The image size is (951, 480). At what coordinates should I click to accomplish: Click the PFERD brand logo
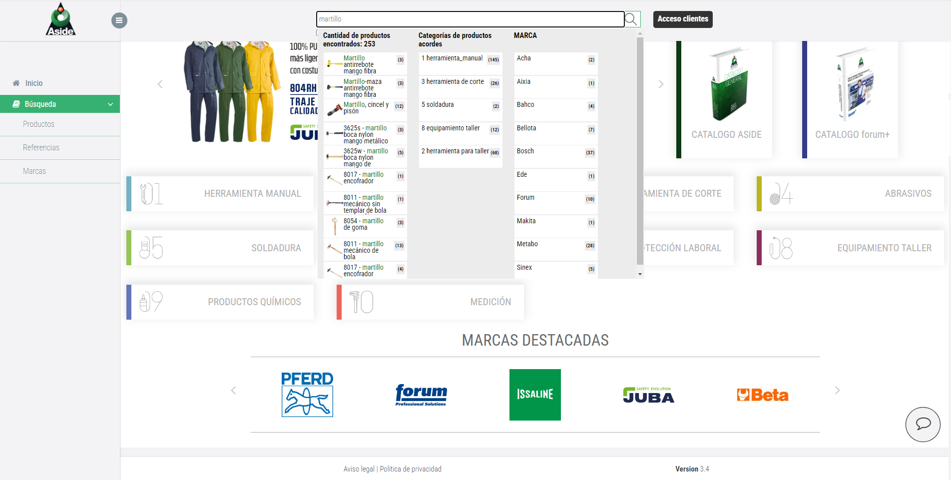(307, 395)
